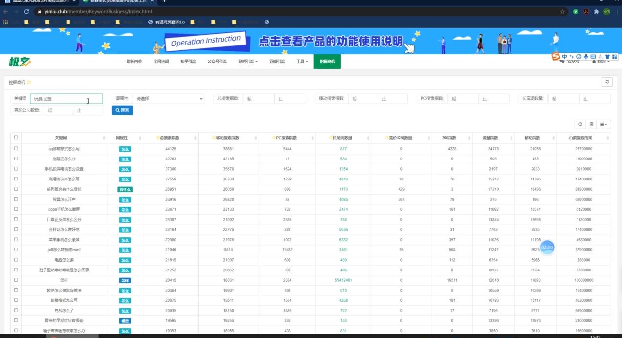Click the Sogou input microphone icon

pos(586,57)
